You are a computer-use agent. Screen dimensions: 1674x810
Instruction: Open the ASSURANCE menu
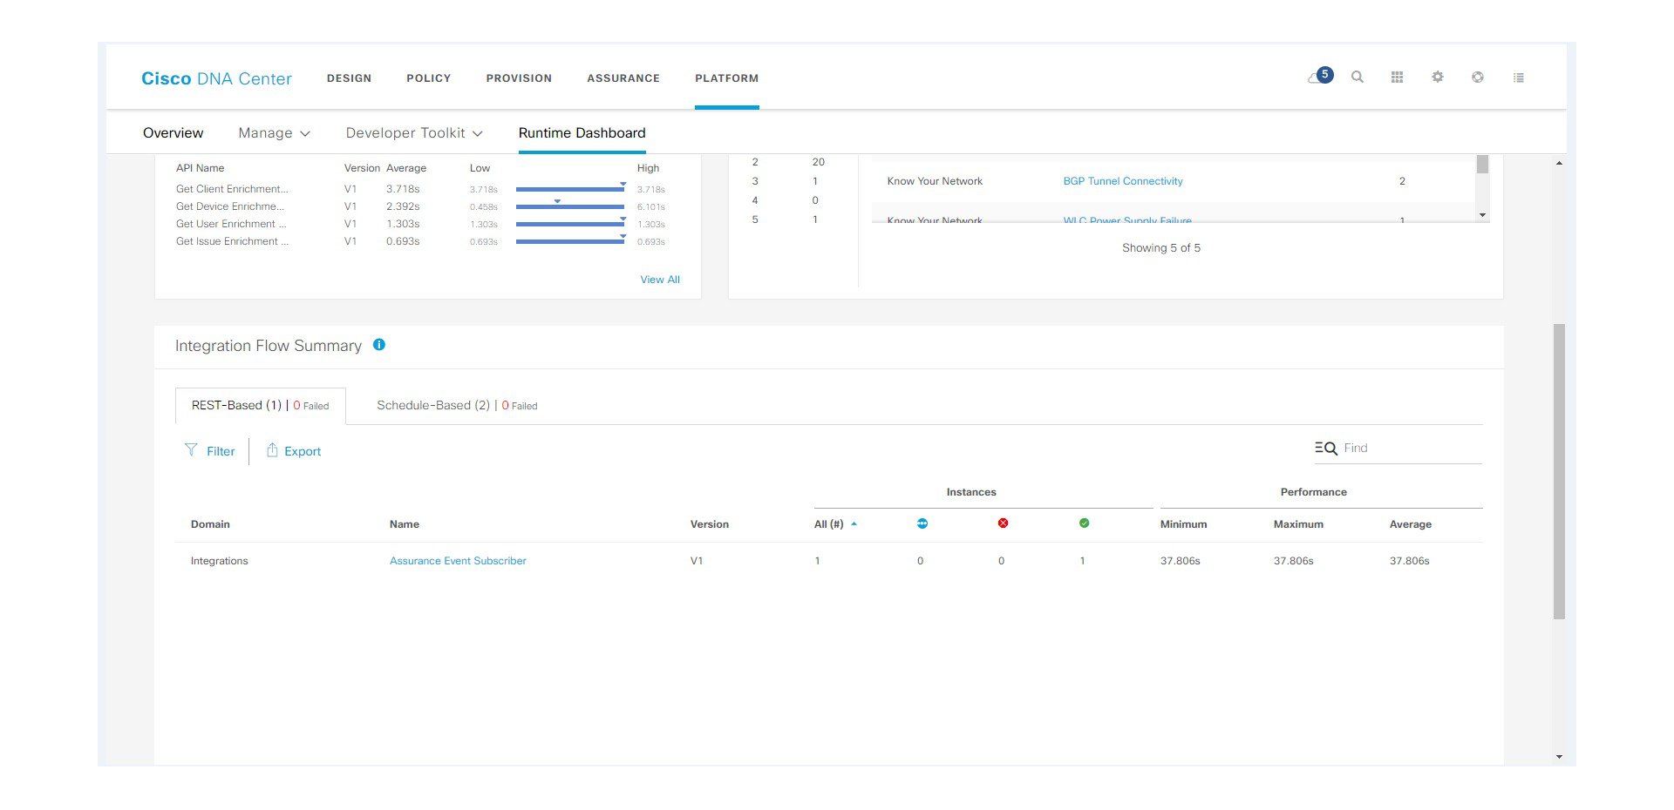click(623, 78)
